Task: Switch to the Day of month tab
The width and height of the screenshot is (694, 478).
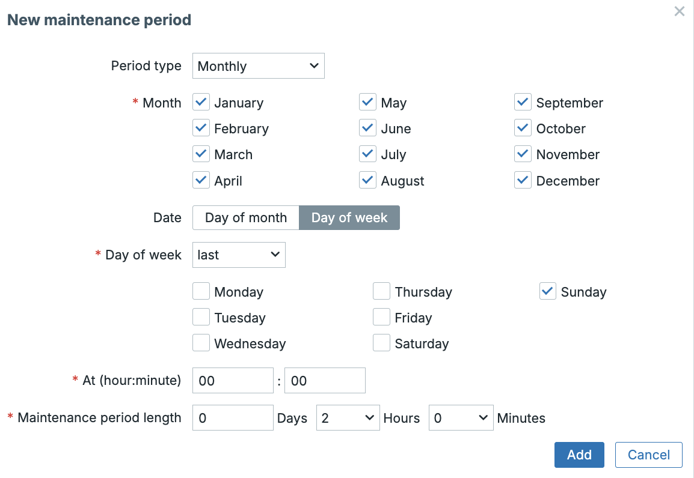Action: tap(245, 217)
